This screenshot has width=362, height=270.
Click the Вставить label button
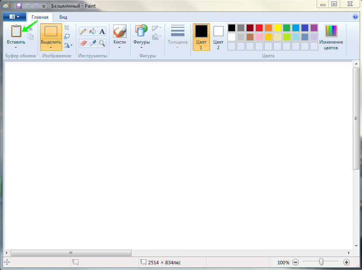click(16, 42)
